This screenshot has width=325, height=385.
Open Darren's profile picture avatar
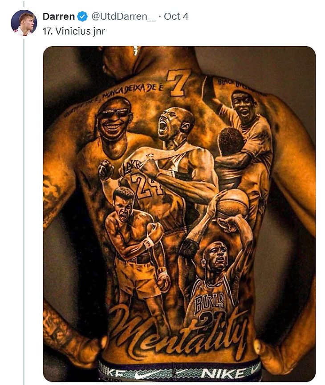(x=24, y=23)
